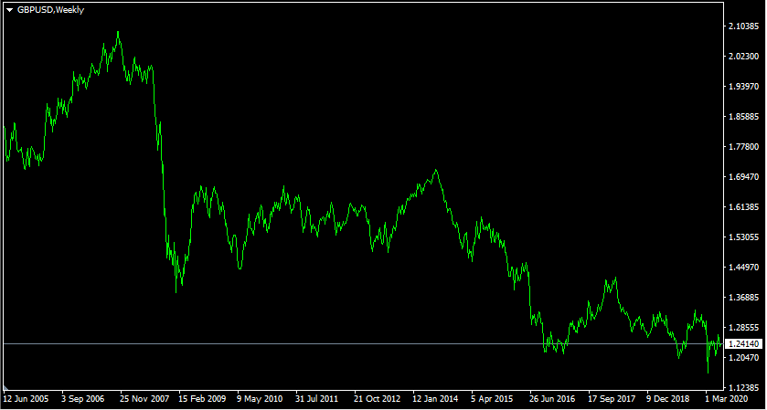Click the 9 Dec 2018 date label
Screen dimensions: 767x410
(x=668, y=399)
